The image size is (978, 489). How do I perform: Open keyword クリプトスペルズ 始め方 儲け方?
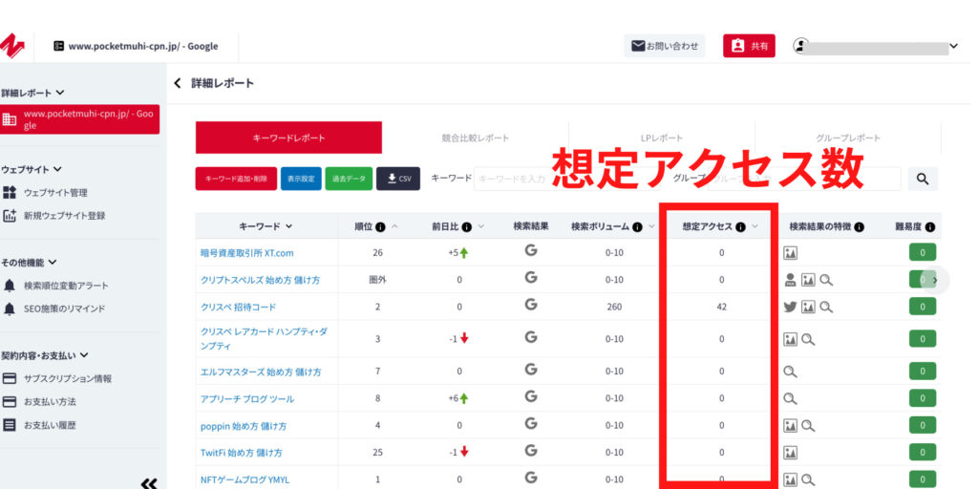pyautogui.click(x=260, y=280)
